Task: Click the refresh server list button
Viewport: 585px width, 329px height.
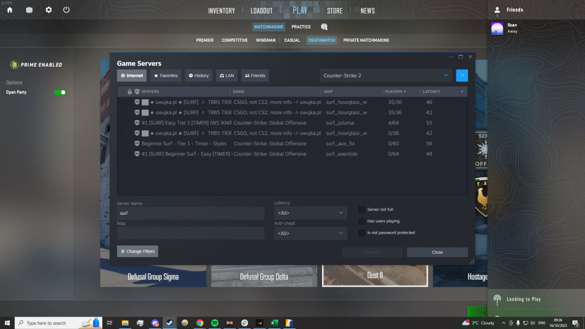Action: [462, 75]
